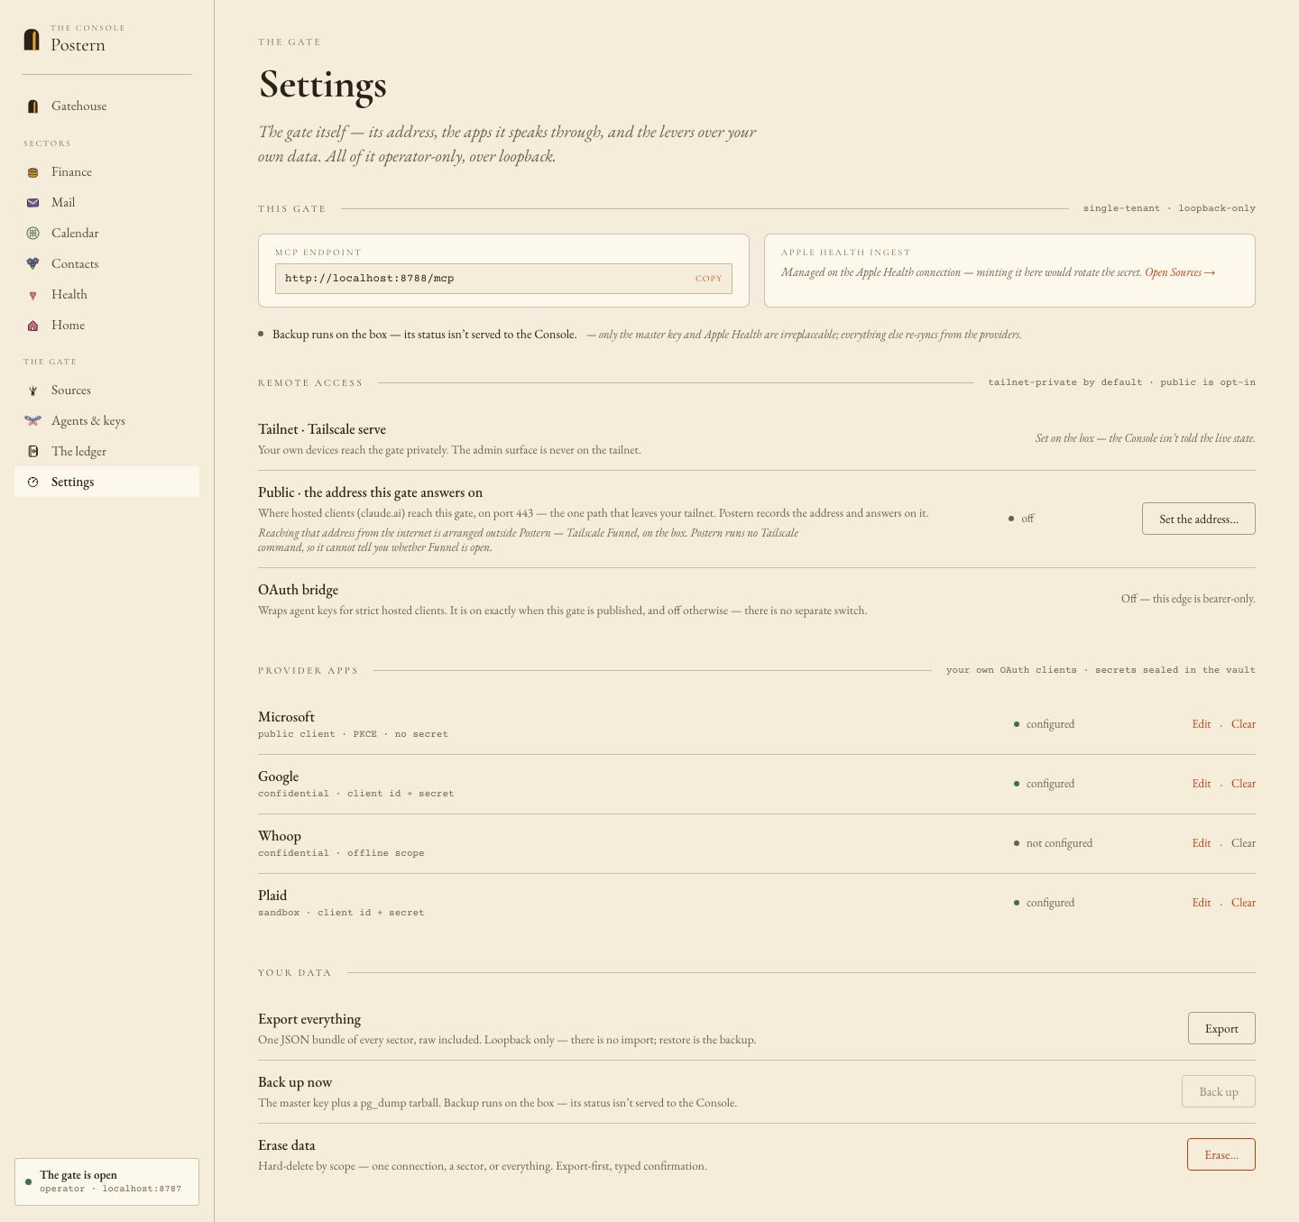Image resolution: width=1299 pixels, height=1222 pixels.
Task: Go to Agents & keys
Action: coord(106,421)
